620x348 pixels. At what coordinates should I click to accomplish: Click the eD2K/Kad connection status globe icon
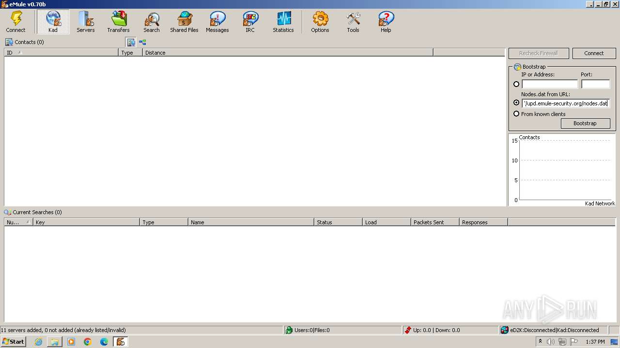coord(505,330)
